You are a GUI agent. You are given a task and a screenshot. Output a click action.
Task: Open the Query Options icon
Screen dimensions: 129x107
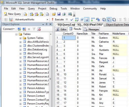click(x=82, y=20)
